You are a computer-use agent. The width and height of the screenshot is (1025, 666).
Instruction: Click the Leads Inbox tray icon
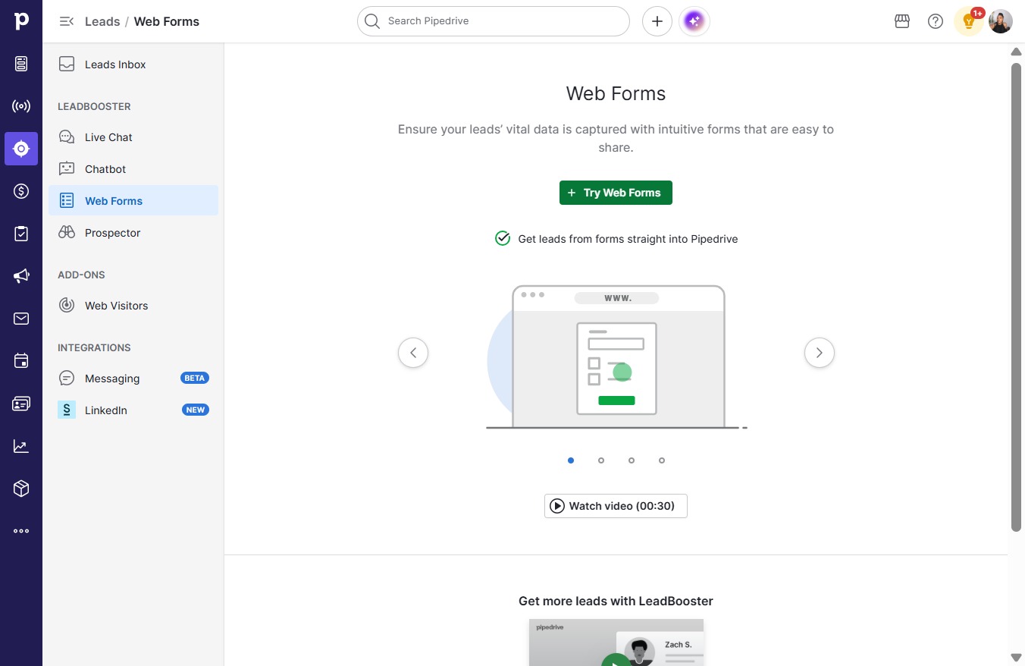[67, 64]
